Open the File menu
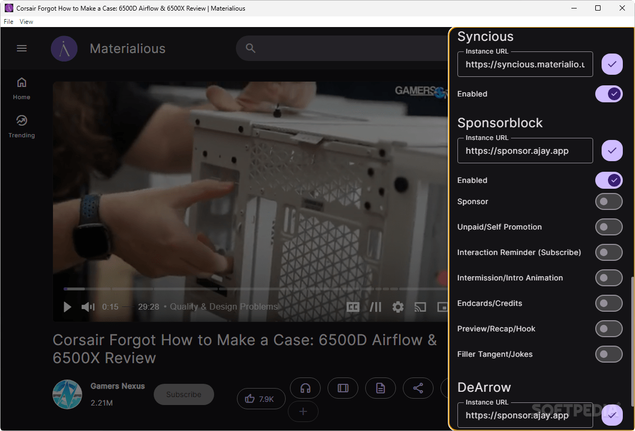635x431 pixels. click(x=8, y=21)
